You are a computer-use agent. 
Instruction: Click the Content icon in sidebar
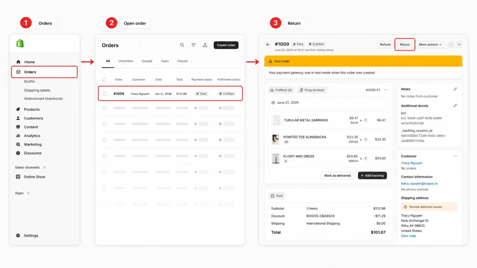[x=18, y=127]
